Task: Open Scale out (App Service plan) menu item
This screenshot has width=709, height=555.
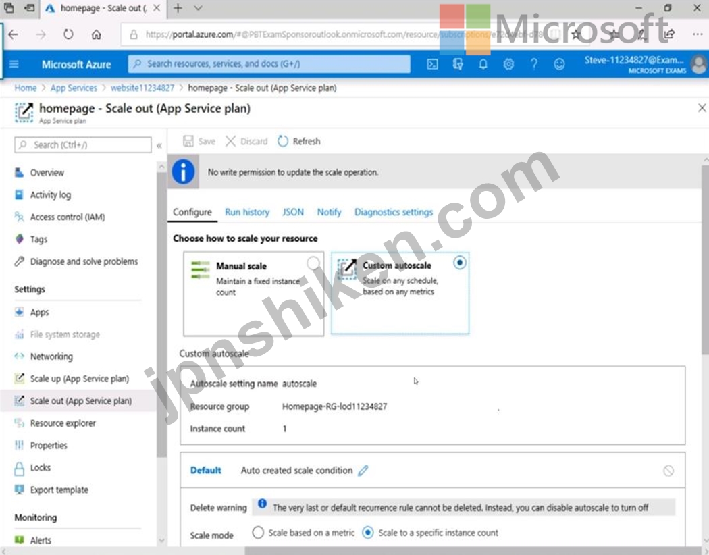Action: point(79,401)
